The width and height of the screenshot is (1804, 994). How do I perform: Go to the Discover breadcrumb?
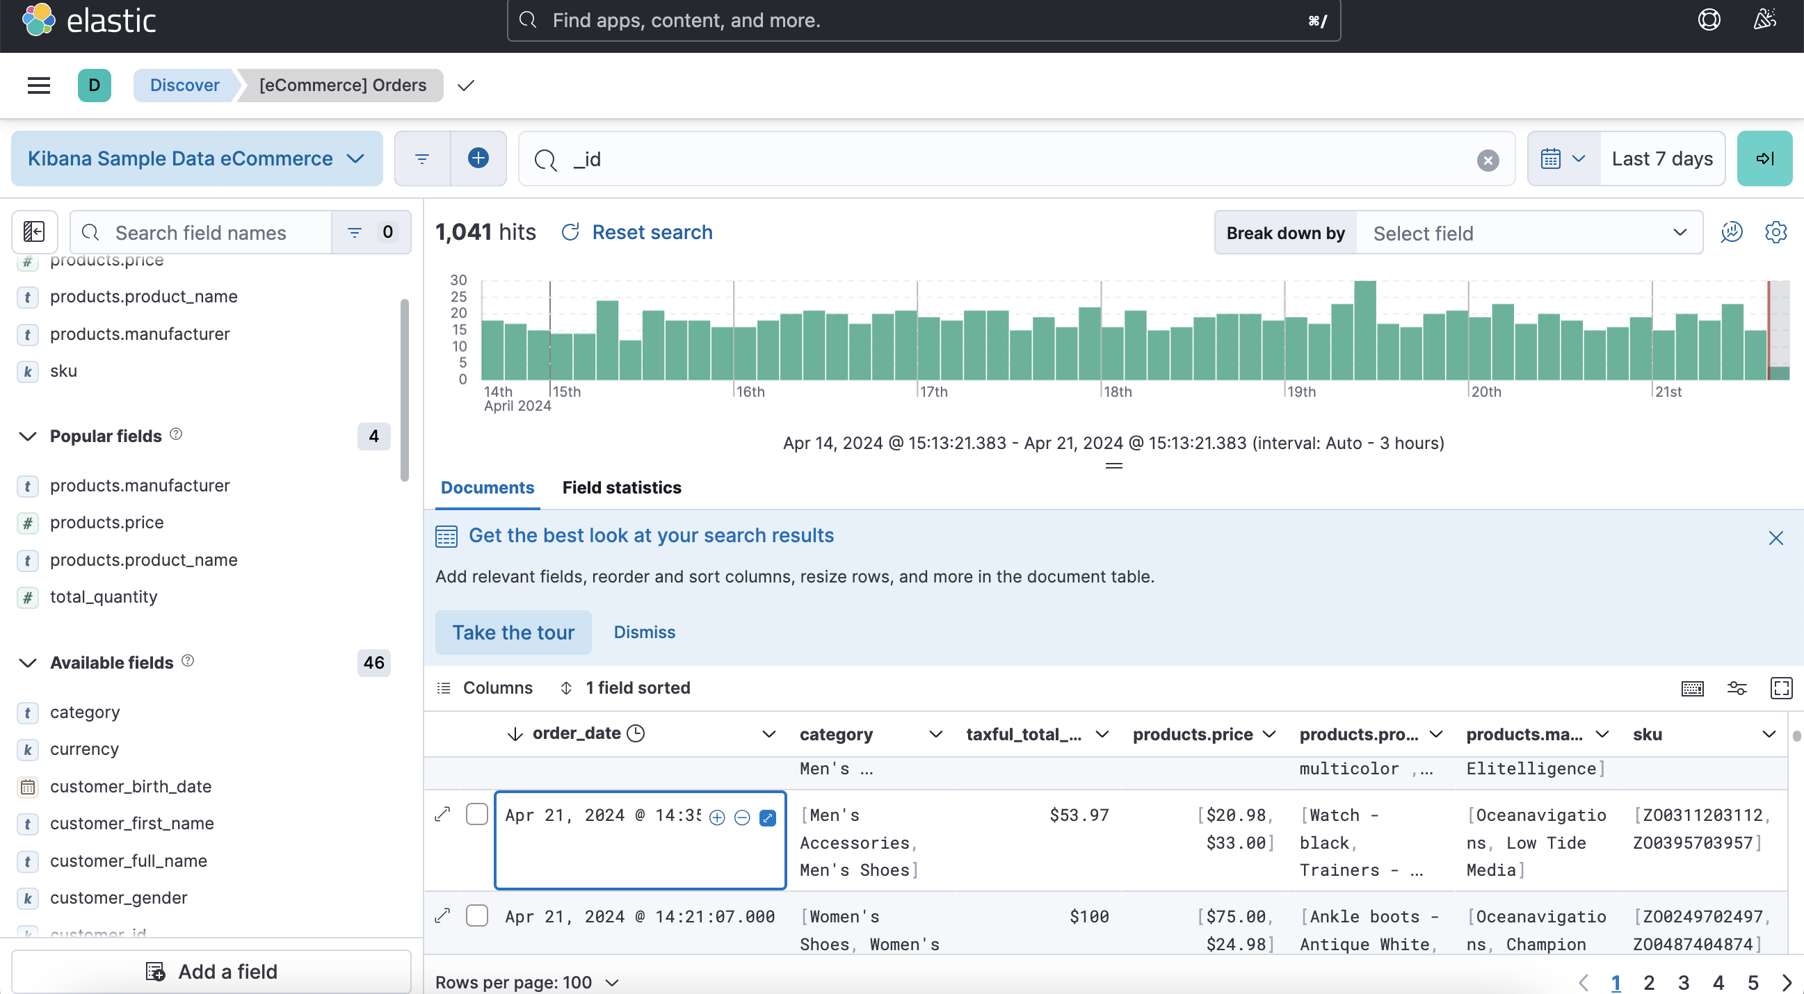[x=184, y=85]
